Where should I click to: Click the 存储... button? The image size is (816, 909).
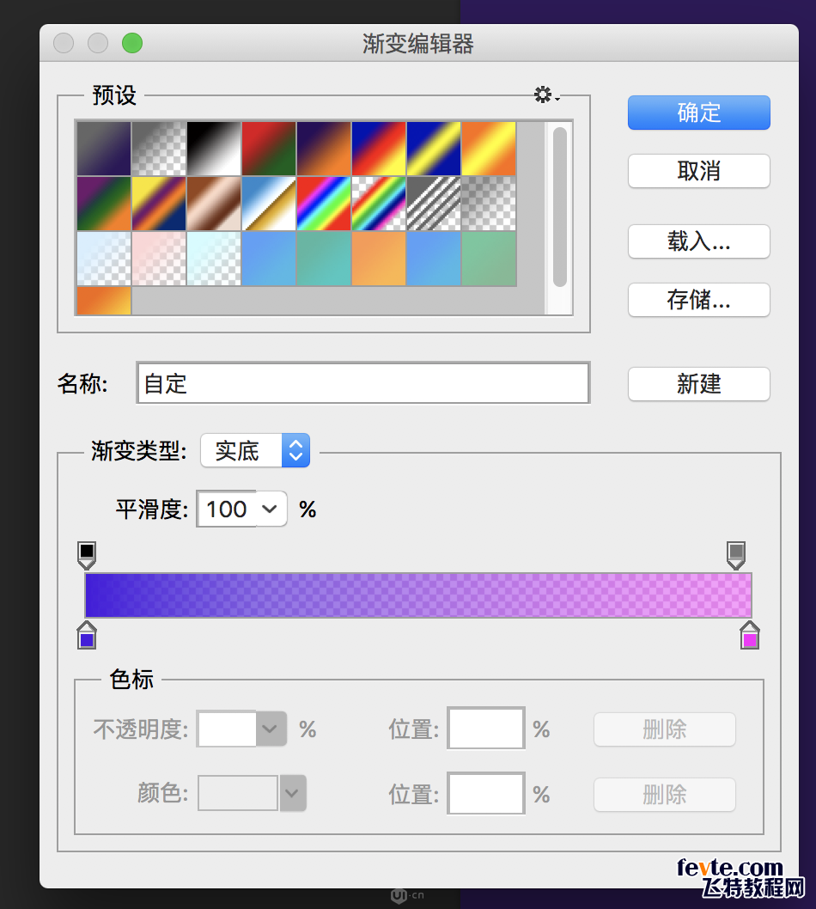pos(699,300)
